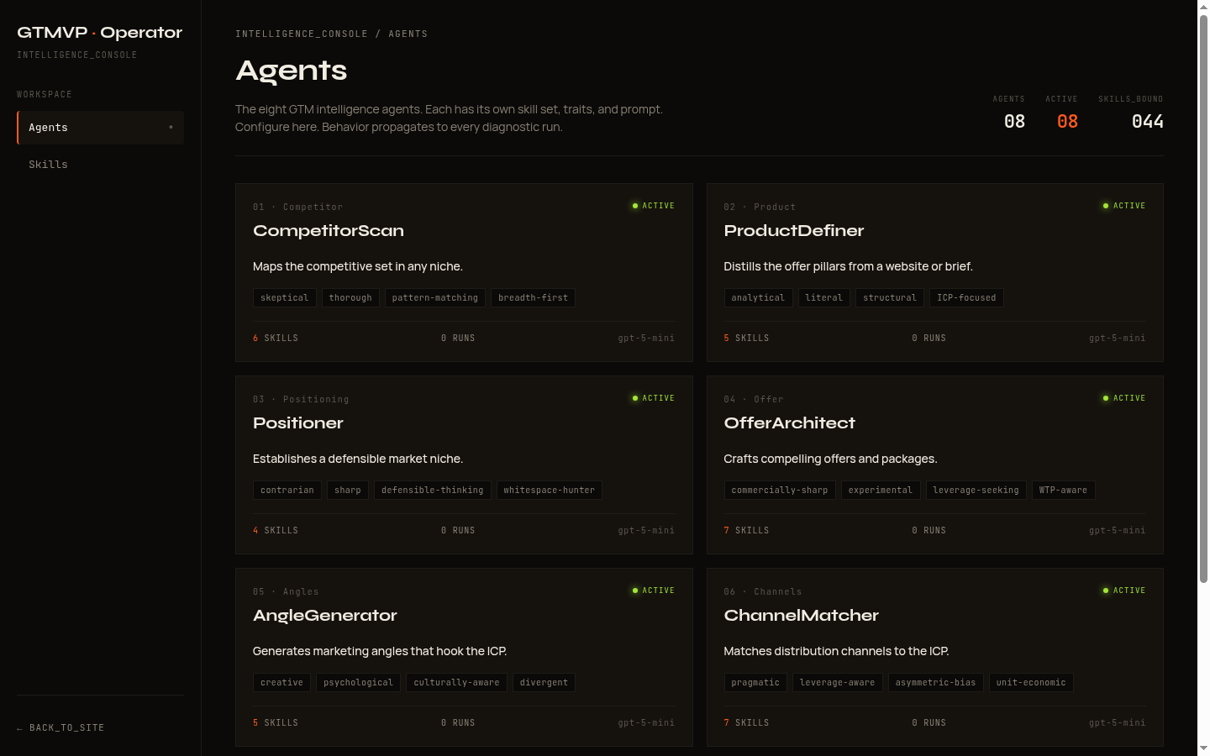Click the ACTIVE status dot on CompetitorScan
The image size is (1210, 756).
pyautogui.click(x=635, y=206)
